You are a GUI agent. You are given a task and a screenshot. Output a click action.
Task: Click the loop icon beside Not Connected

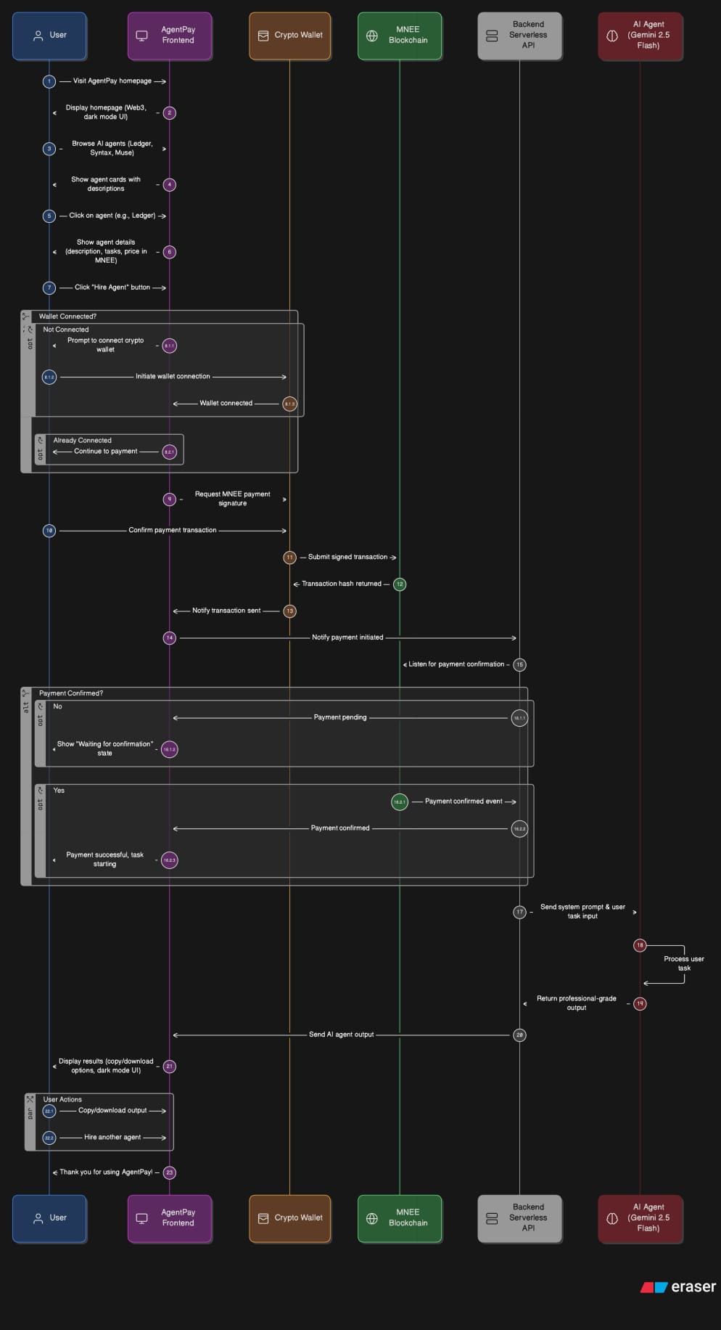30,330
